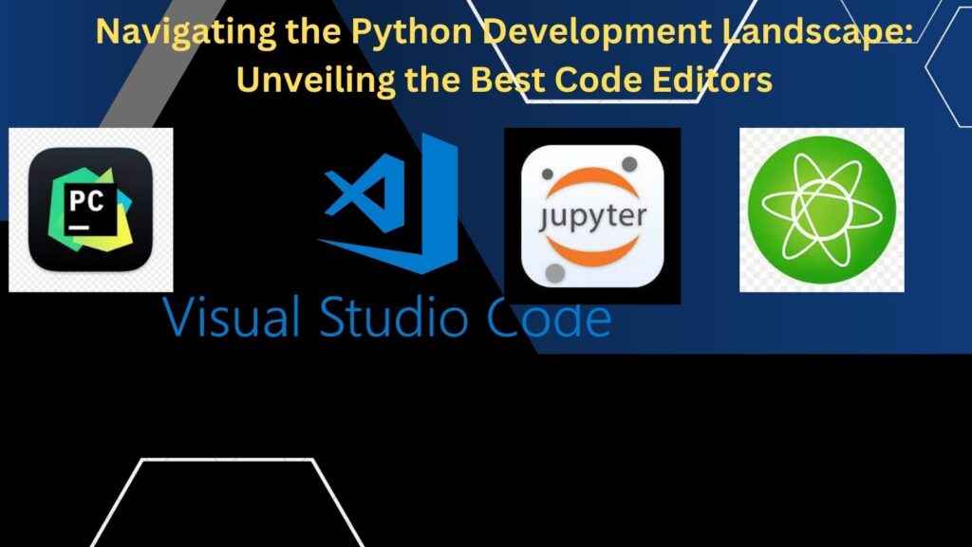Click the white underscore bar in PyCharm icon
This screenshot has width=972, height=547.
click(x=81, y=228)
